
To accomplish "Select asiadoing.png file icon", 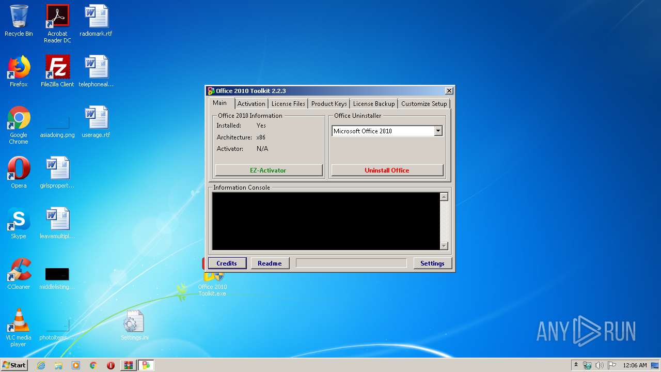I will (x=57, y=125).
